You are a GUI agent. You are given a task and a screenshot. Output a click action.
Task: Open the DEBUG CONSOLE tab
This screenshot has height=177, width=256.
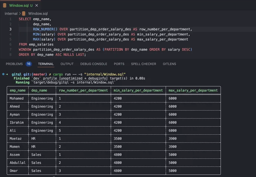click(x=93, y=64)
